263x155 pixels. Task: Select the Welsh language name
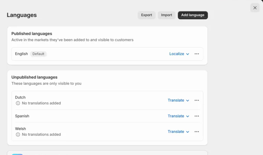pos(20,129)
